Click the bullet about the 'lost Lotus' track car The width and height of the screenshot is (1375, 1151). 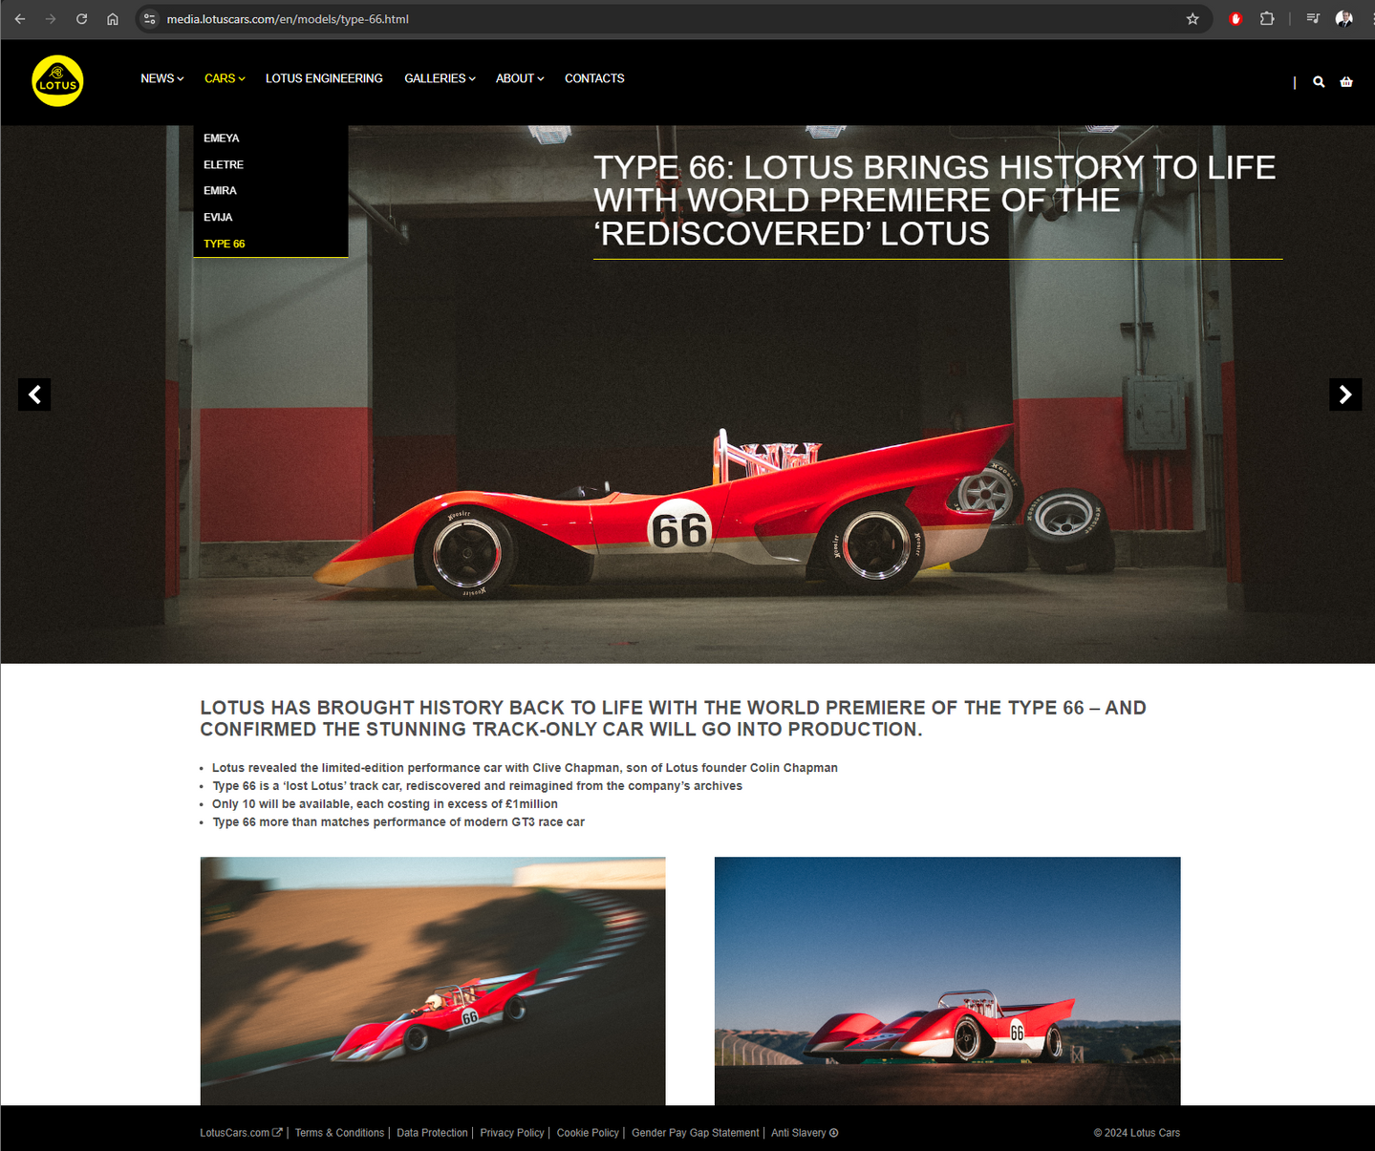tap(477, 786)
